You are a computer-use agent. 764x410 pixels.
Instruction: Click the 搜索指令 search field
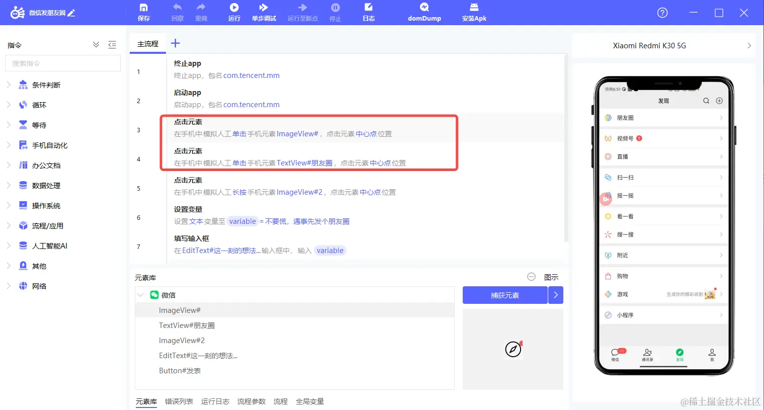pyautogui.click(x=63, y=63)
